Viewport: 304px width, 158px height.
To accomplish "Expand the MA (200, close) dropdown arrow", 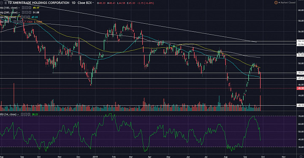I will click(x=19, y=12).
